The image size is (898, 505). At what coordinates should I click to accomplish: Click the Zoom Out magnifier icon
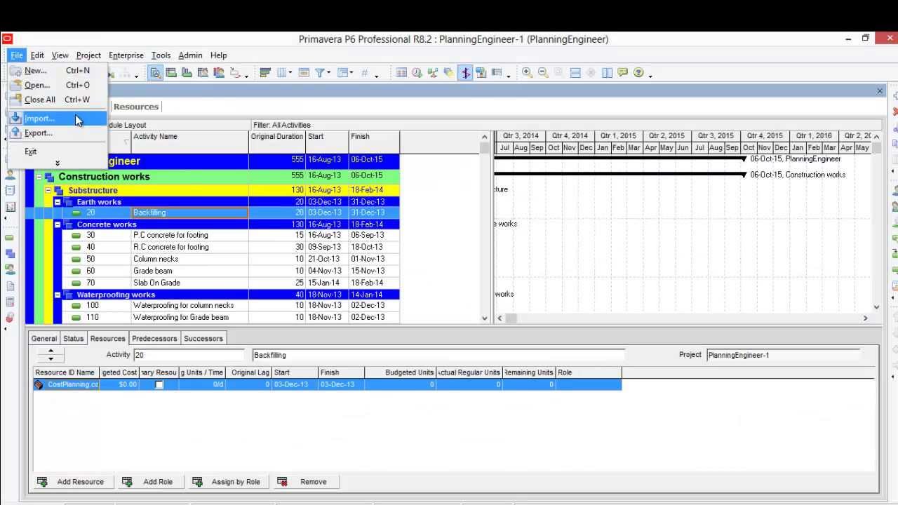pyautogui.click(x=543, y=73)
